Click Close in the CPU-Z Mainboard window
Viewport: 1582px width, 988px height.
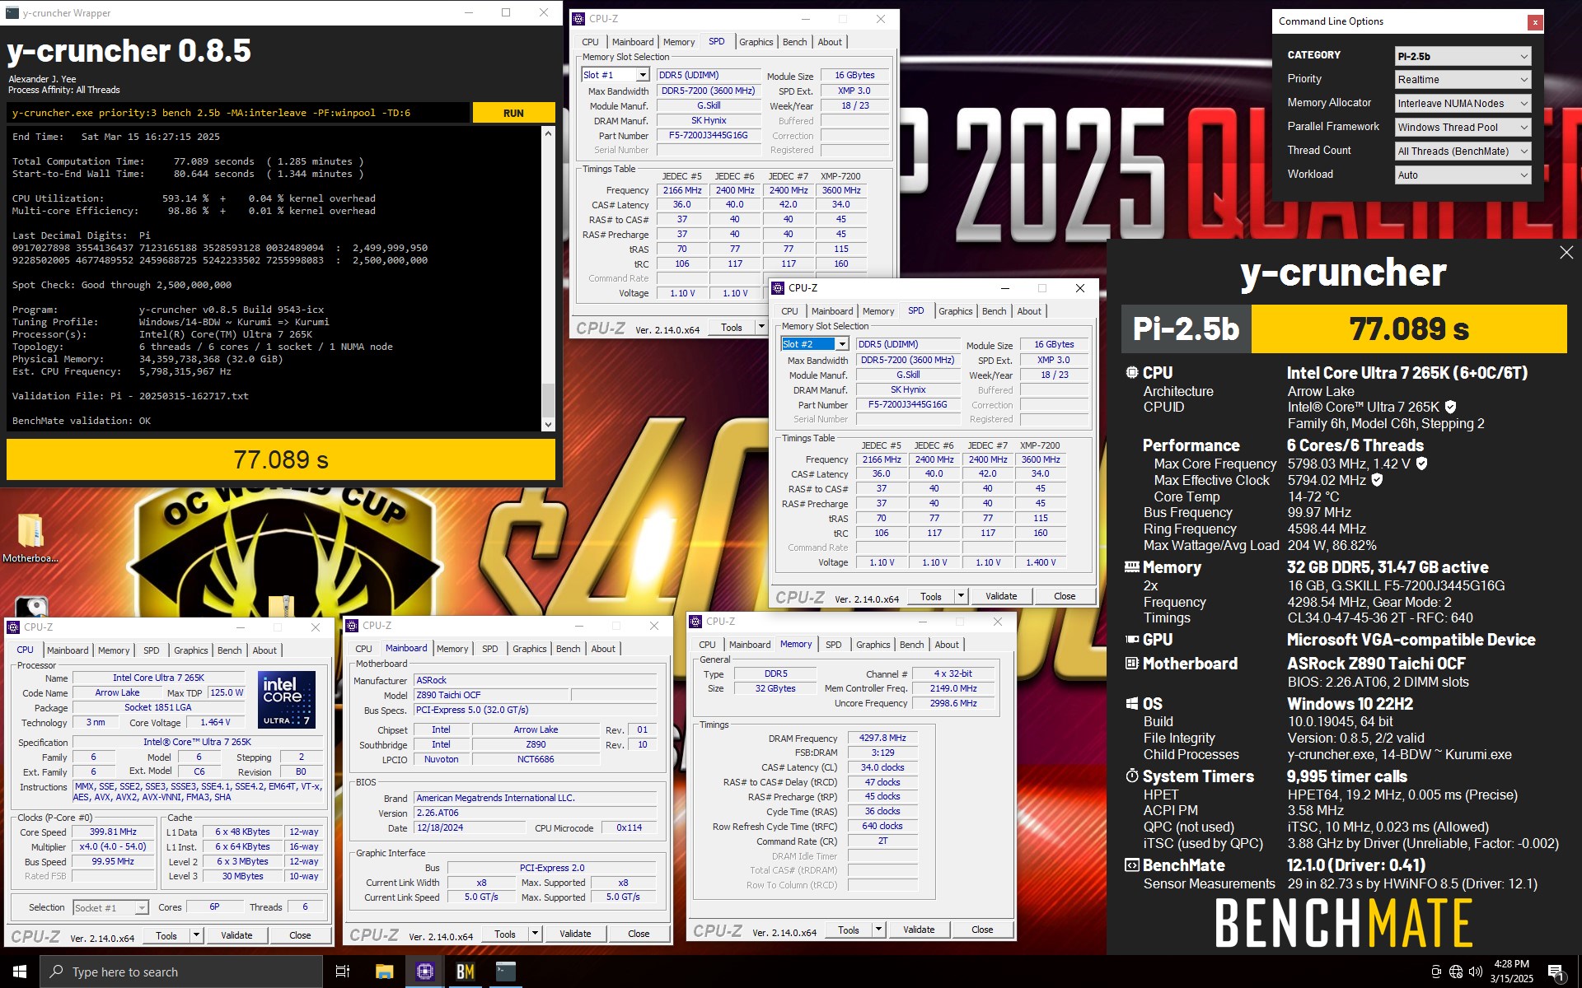639,934
